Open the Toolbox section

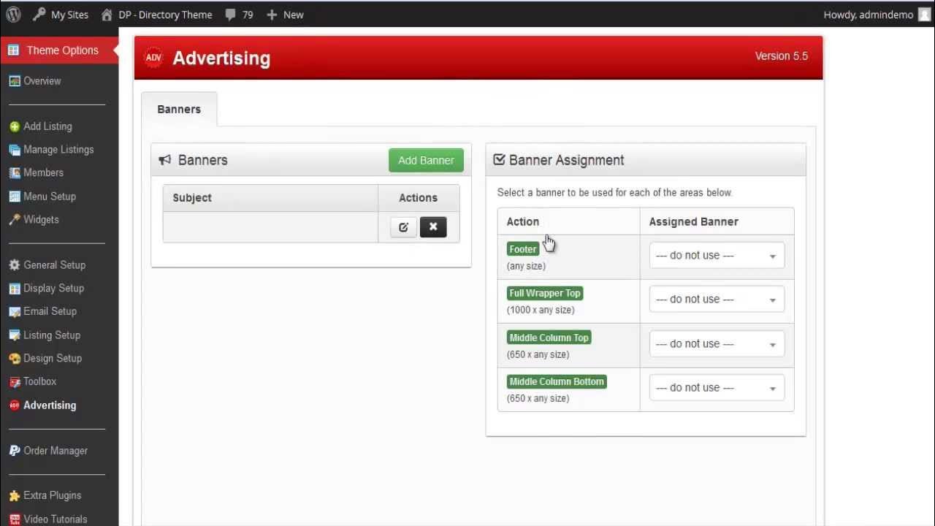click(38, 381)
